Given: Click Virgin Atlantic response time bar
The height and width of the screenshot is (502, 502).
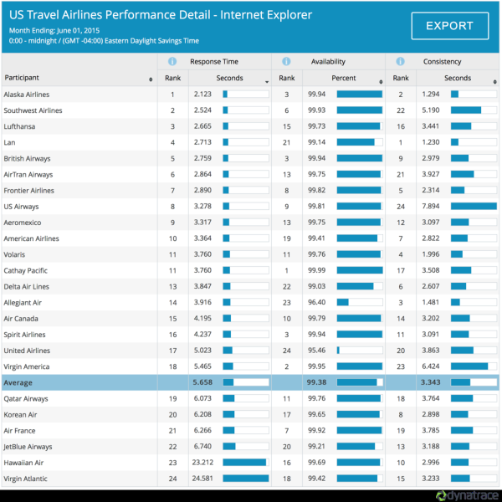Looking at the screenshot, I should click(x=246, y=479).
